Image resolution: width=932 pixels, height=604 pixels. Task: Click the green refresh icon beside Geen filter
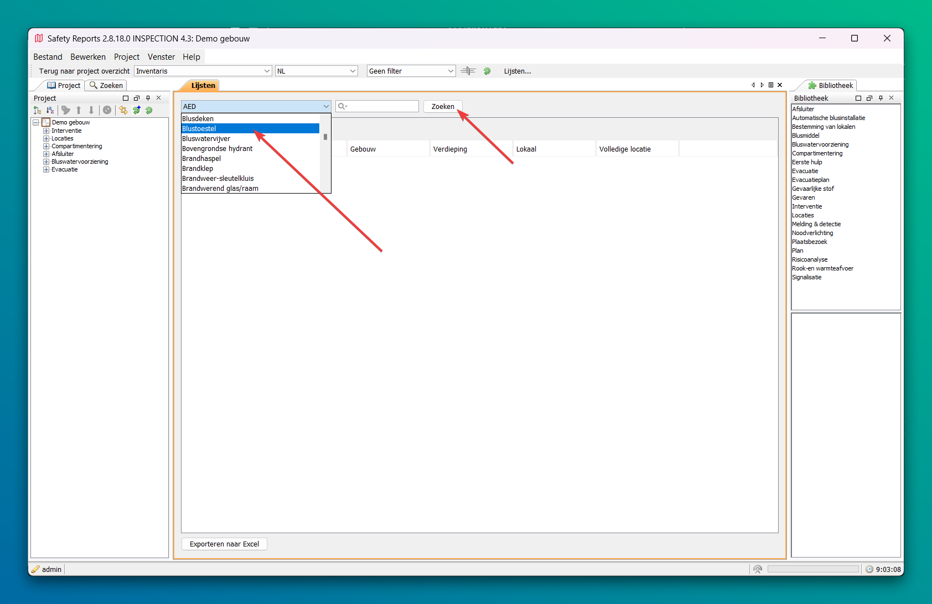pos(487,71)
